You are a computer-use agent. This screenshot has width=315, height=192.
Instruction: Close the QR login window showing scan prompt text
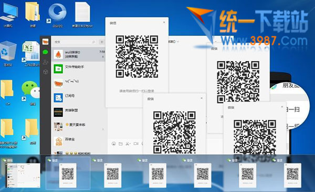click(x=164, y=22)
